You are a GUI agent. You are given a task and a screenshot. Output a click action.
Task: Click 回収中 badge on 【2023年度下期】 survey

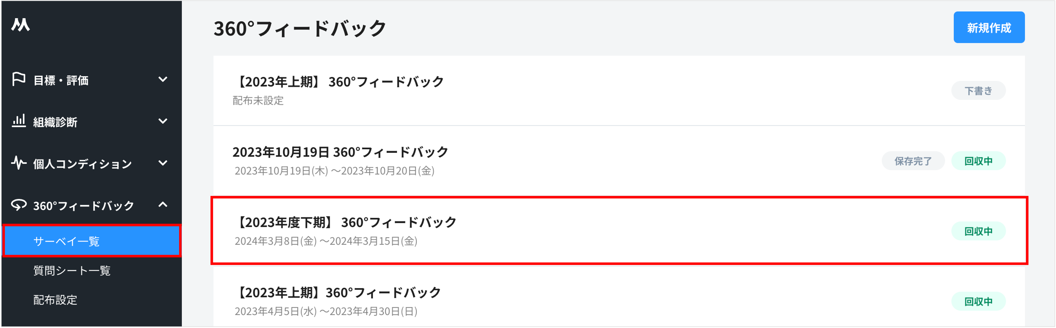978,231
